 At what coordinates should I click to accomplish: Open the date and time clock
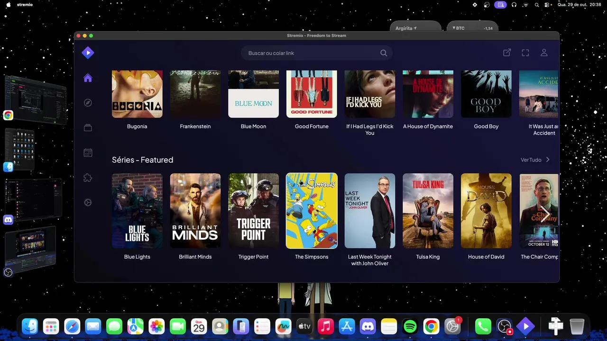(x=579, y=5)
